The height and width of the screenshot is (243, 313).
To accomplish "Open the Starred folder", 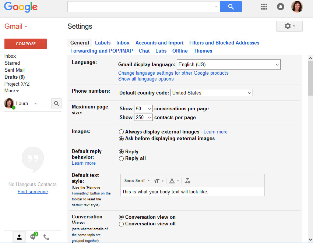I will pos(12,63).
